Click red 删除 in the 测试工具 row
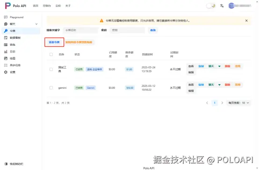The height and width of the screenshot is (170, 259). (x=228, y=66)
